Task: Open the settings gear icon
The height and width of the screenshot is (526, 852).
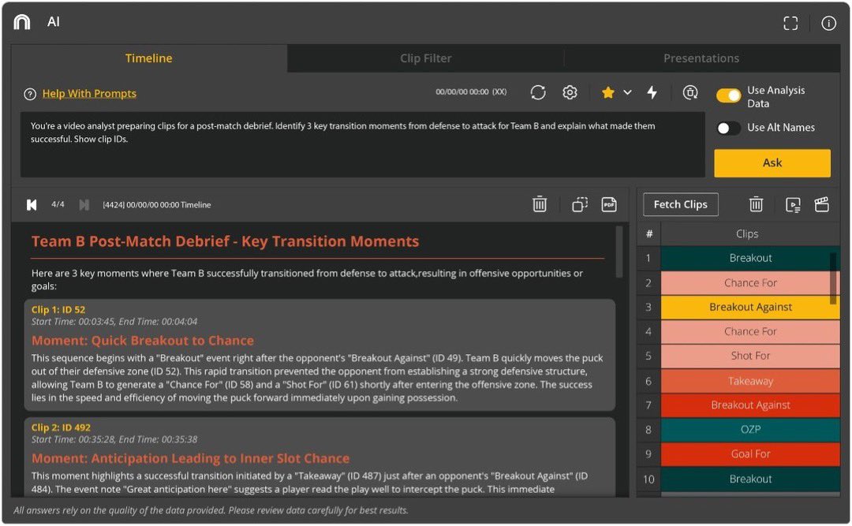Action: pyautogui.click(x=570, y=92)
